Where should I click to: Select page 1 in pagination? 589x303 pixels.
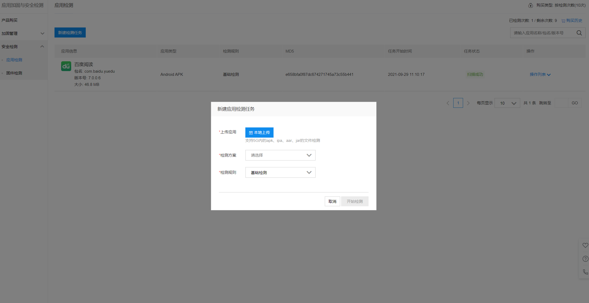tap(458, 103)
